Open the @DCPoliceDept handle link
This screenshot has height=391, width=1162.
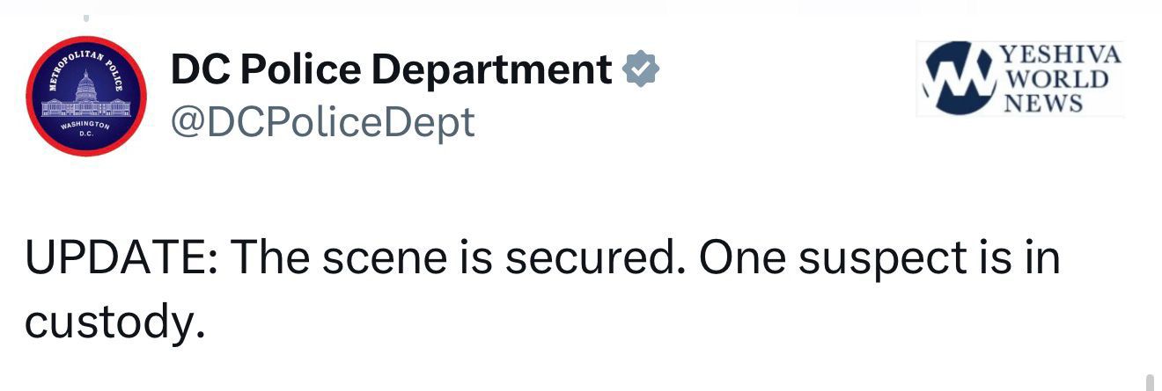coord(321,120)
